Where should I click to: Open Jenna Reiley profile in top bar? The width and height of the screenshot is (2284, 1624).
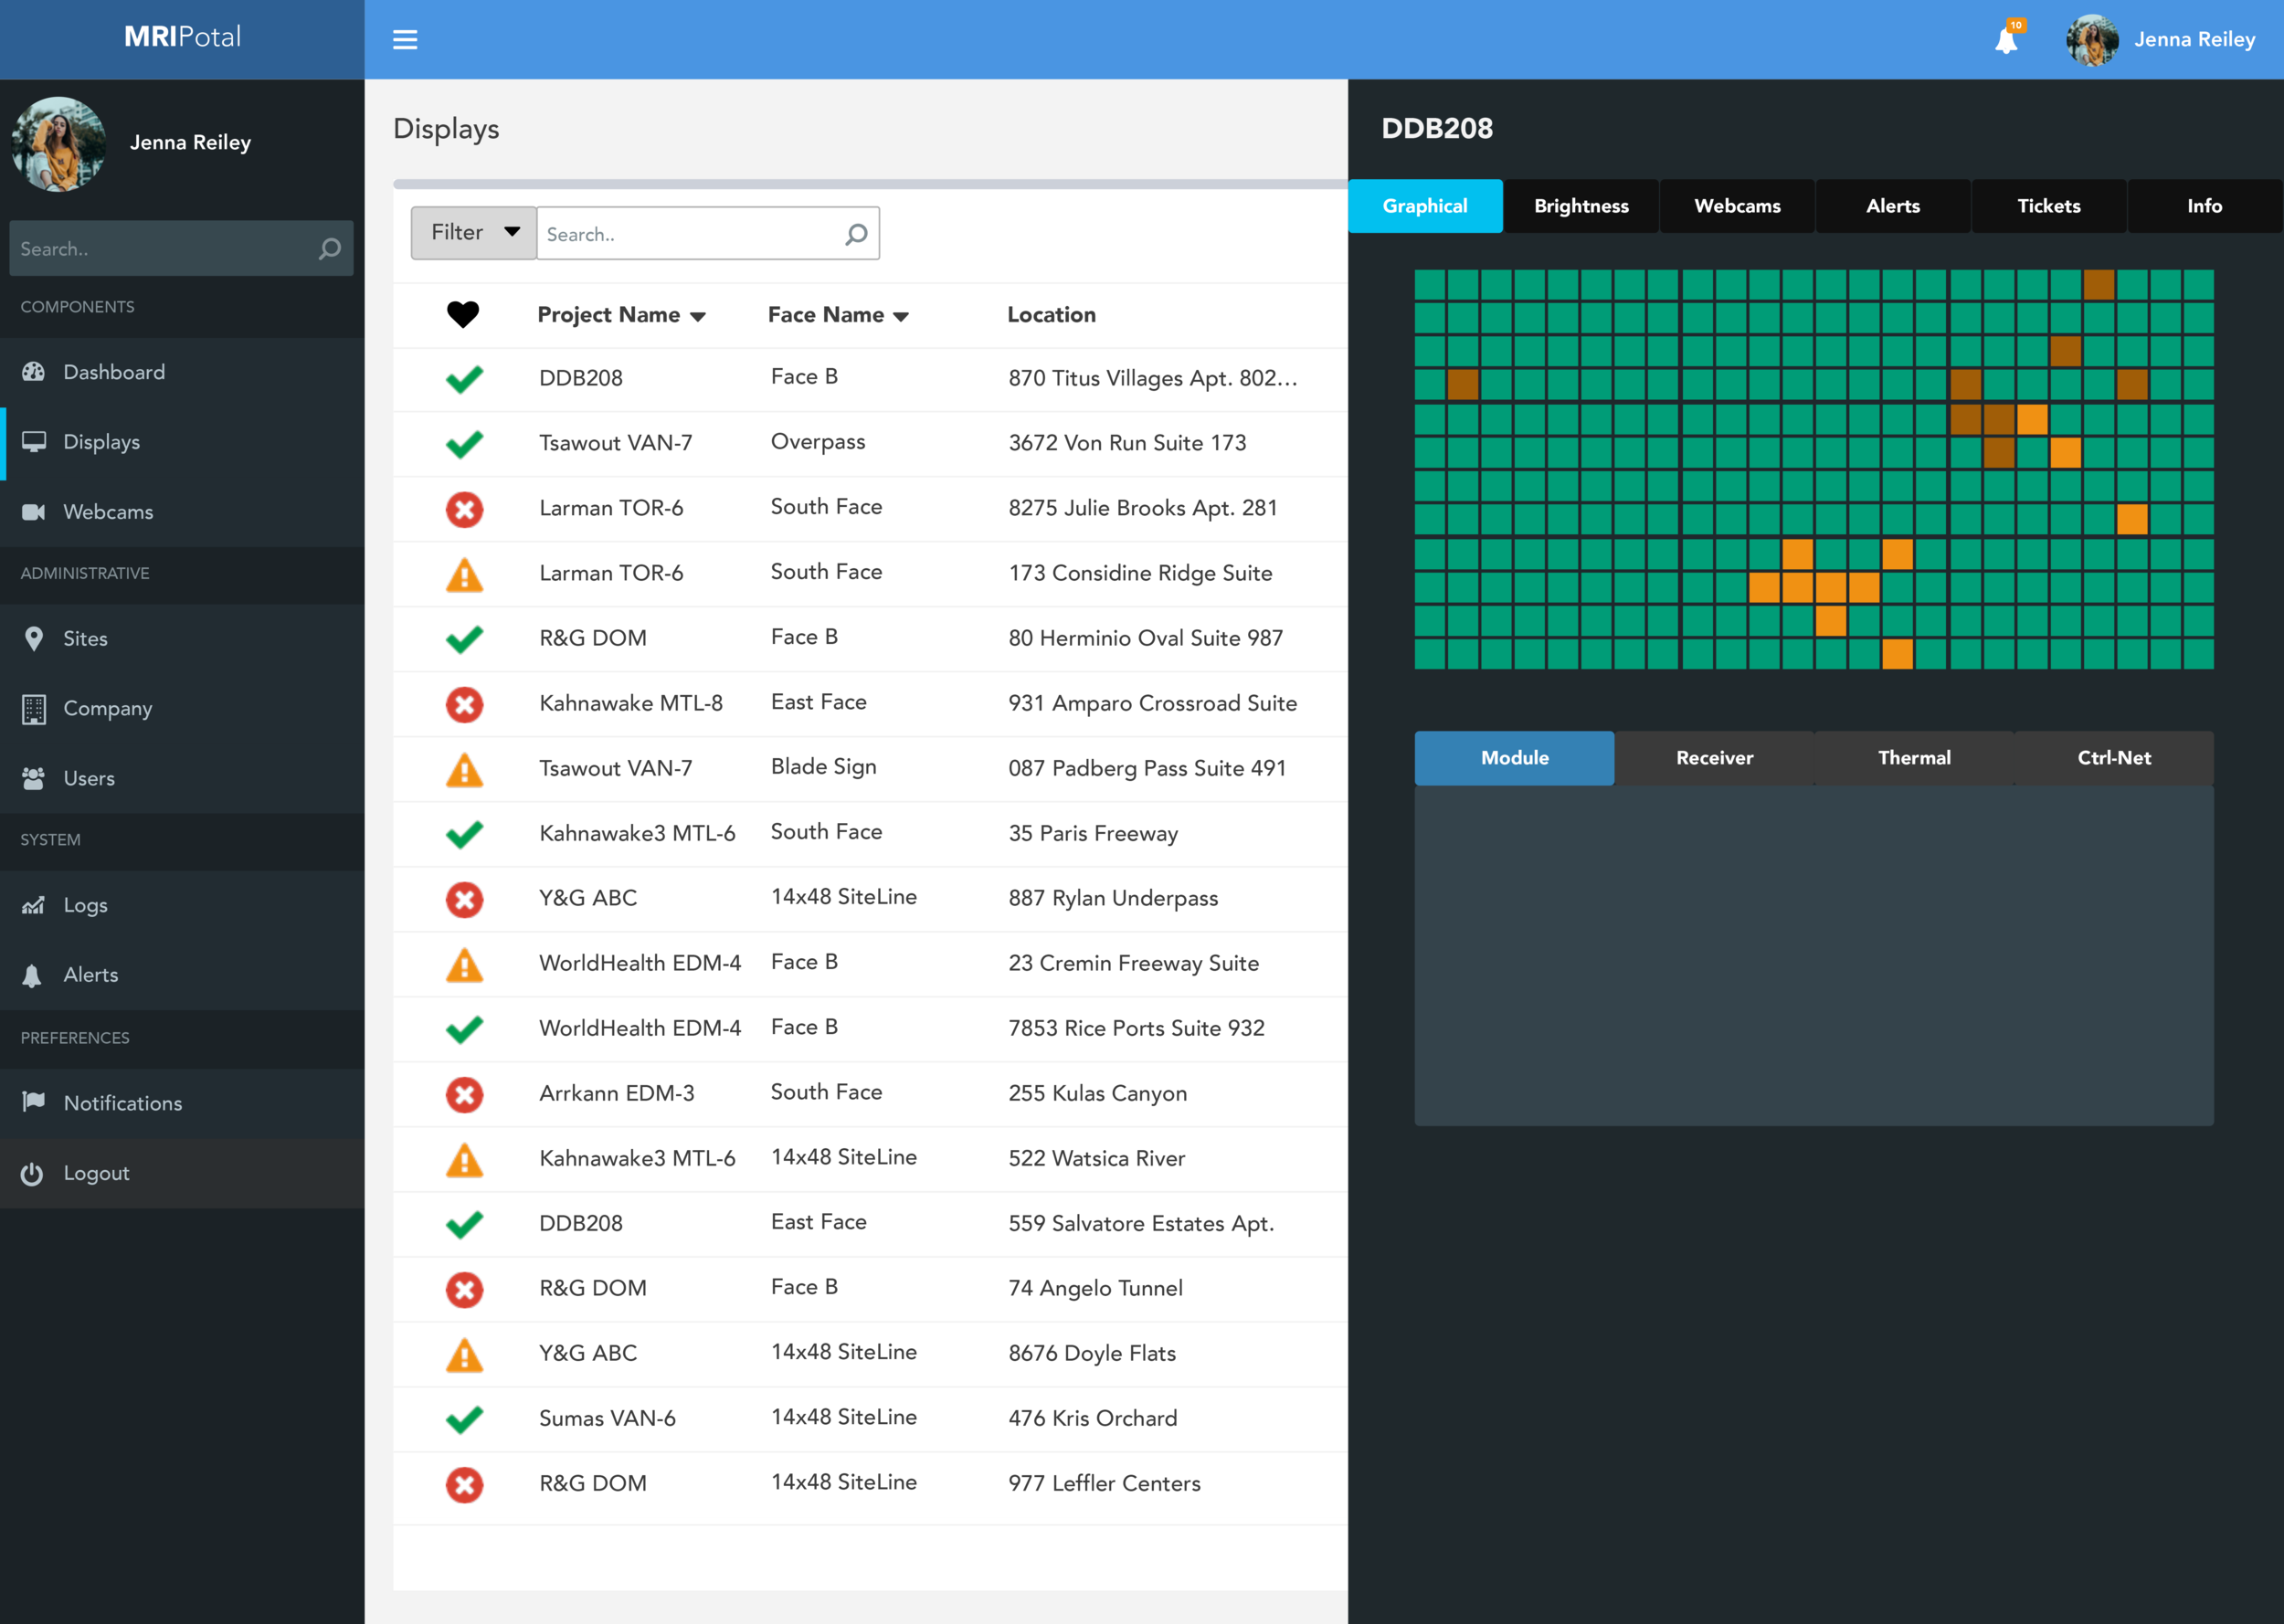(2193, 40)
